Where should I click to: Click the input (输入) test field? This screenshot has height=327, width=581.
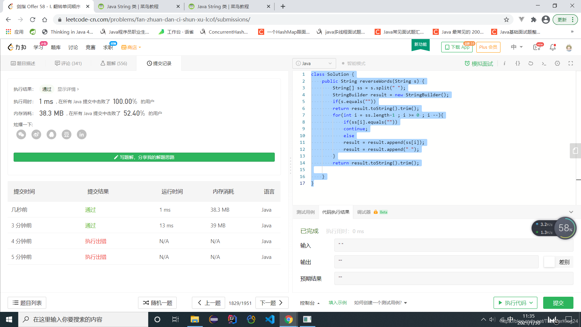tap(453, 245)
